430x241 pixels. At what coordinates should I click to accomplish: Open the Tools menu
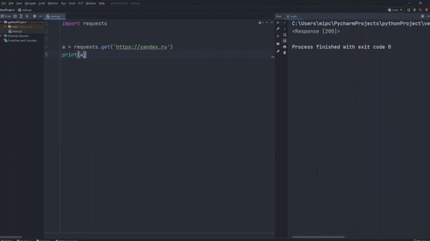[72, 3]
